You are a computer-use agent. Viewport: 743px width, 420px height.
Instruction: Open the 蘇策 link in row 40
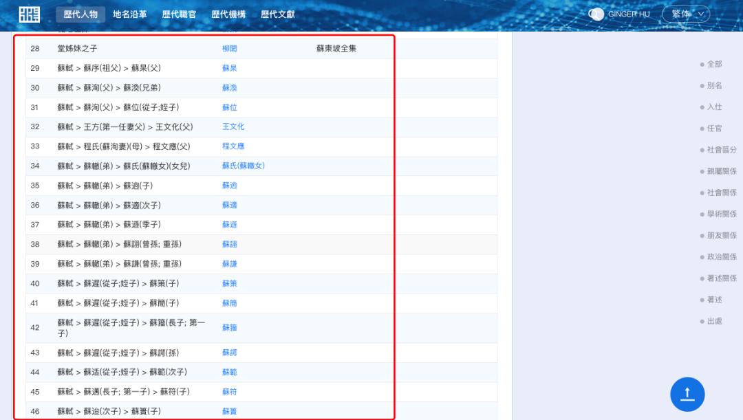point(229,284)
